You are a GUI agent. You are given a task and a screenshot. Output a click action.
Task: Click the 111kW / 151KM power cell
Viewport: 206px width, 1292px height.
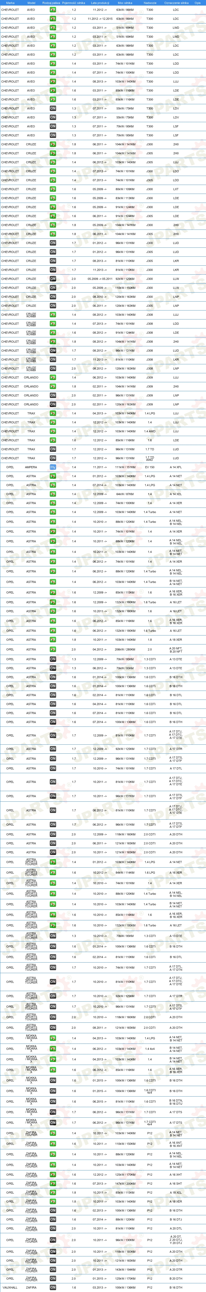click(125, 467)
